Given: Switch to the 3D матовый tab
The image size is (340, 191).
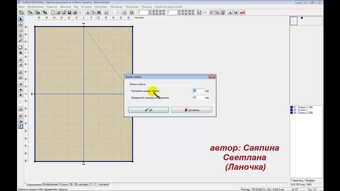Looking at the screenshot, I should [81, 185].
